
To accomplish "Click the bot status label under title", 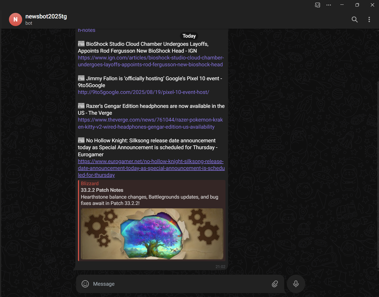I will coord(29,23).
